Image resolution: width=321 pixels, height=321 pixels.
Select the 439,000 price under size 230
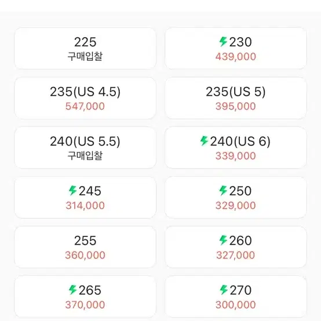[236, 57]
